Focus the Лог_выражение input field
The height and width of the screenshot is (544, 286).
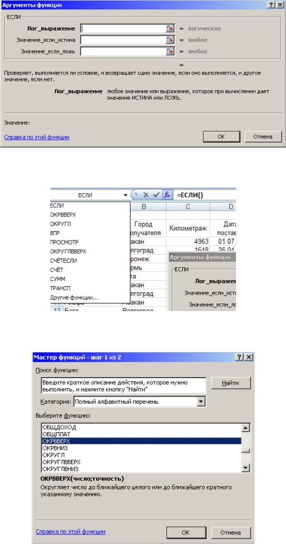pyautogui.click(x=123, y=29)
